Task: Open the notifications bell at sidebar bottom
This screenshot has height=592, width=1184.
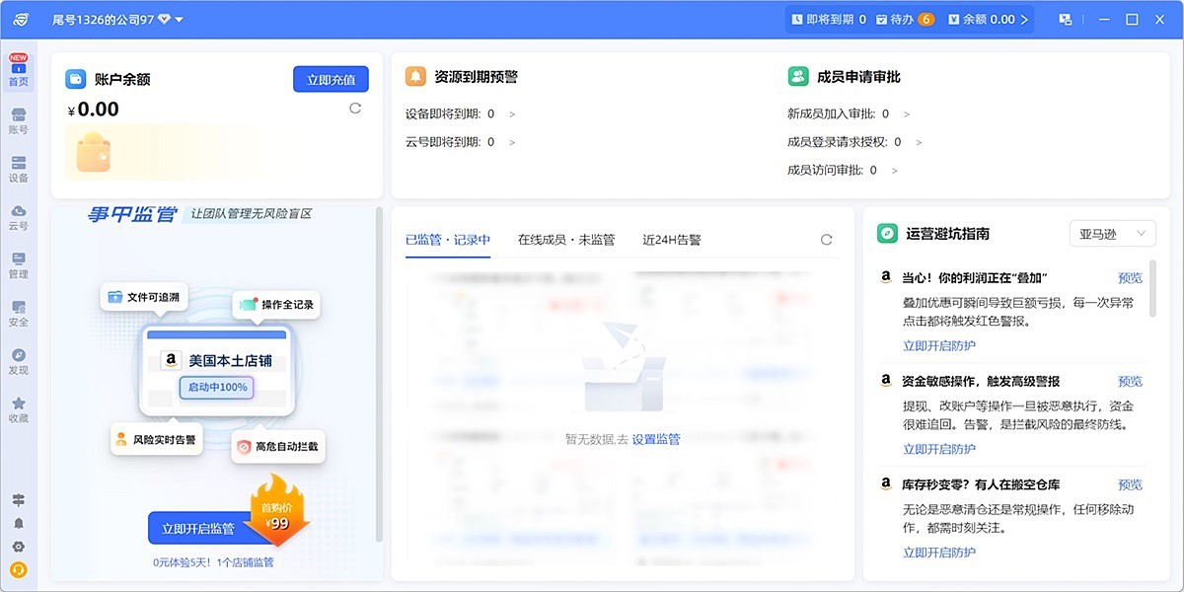Action: pos(18,525)
